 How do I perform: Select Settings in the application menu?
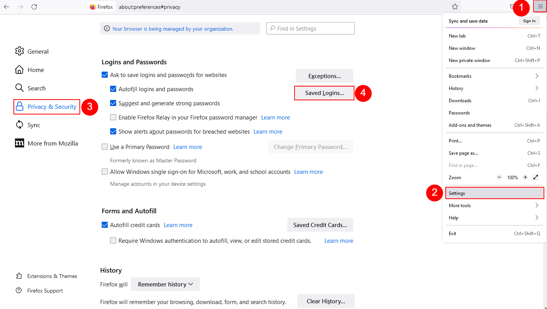point(494,193)
